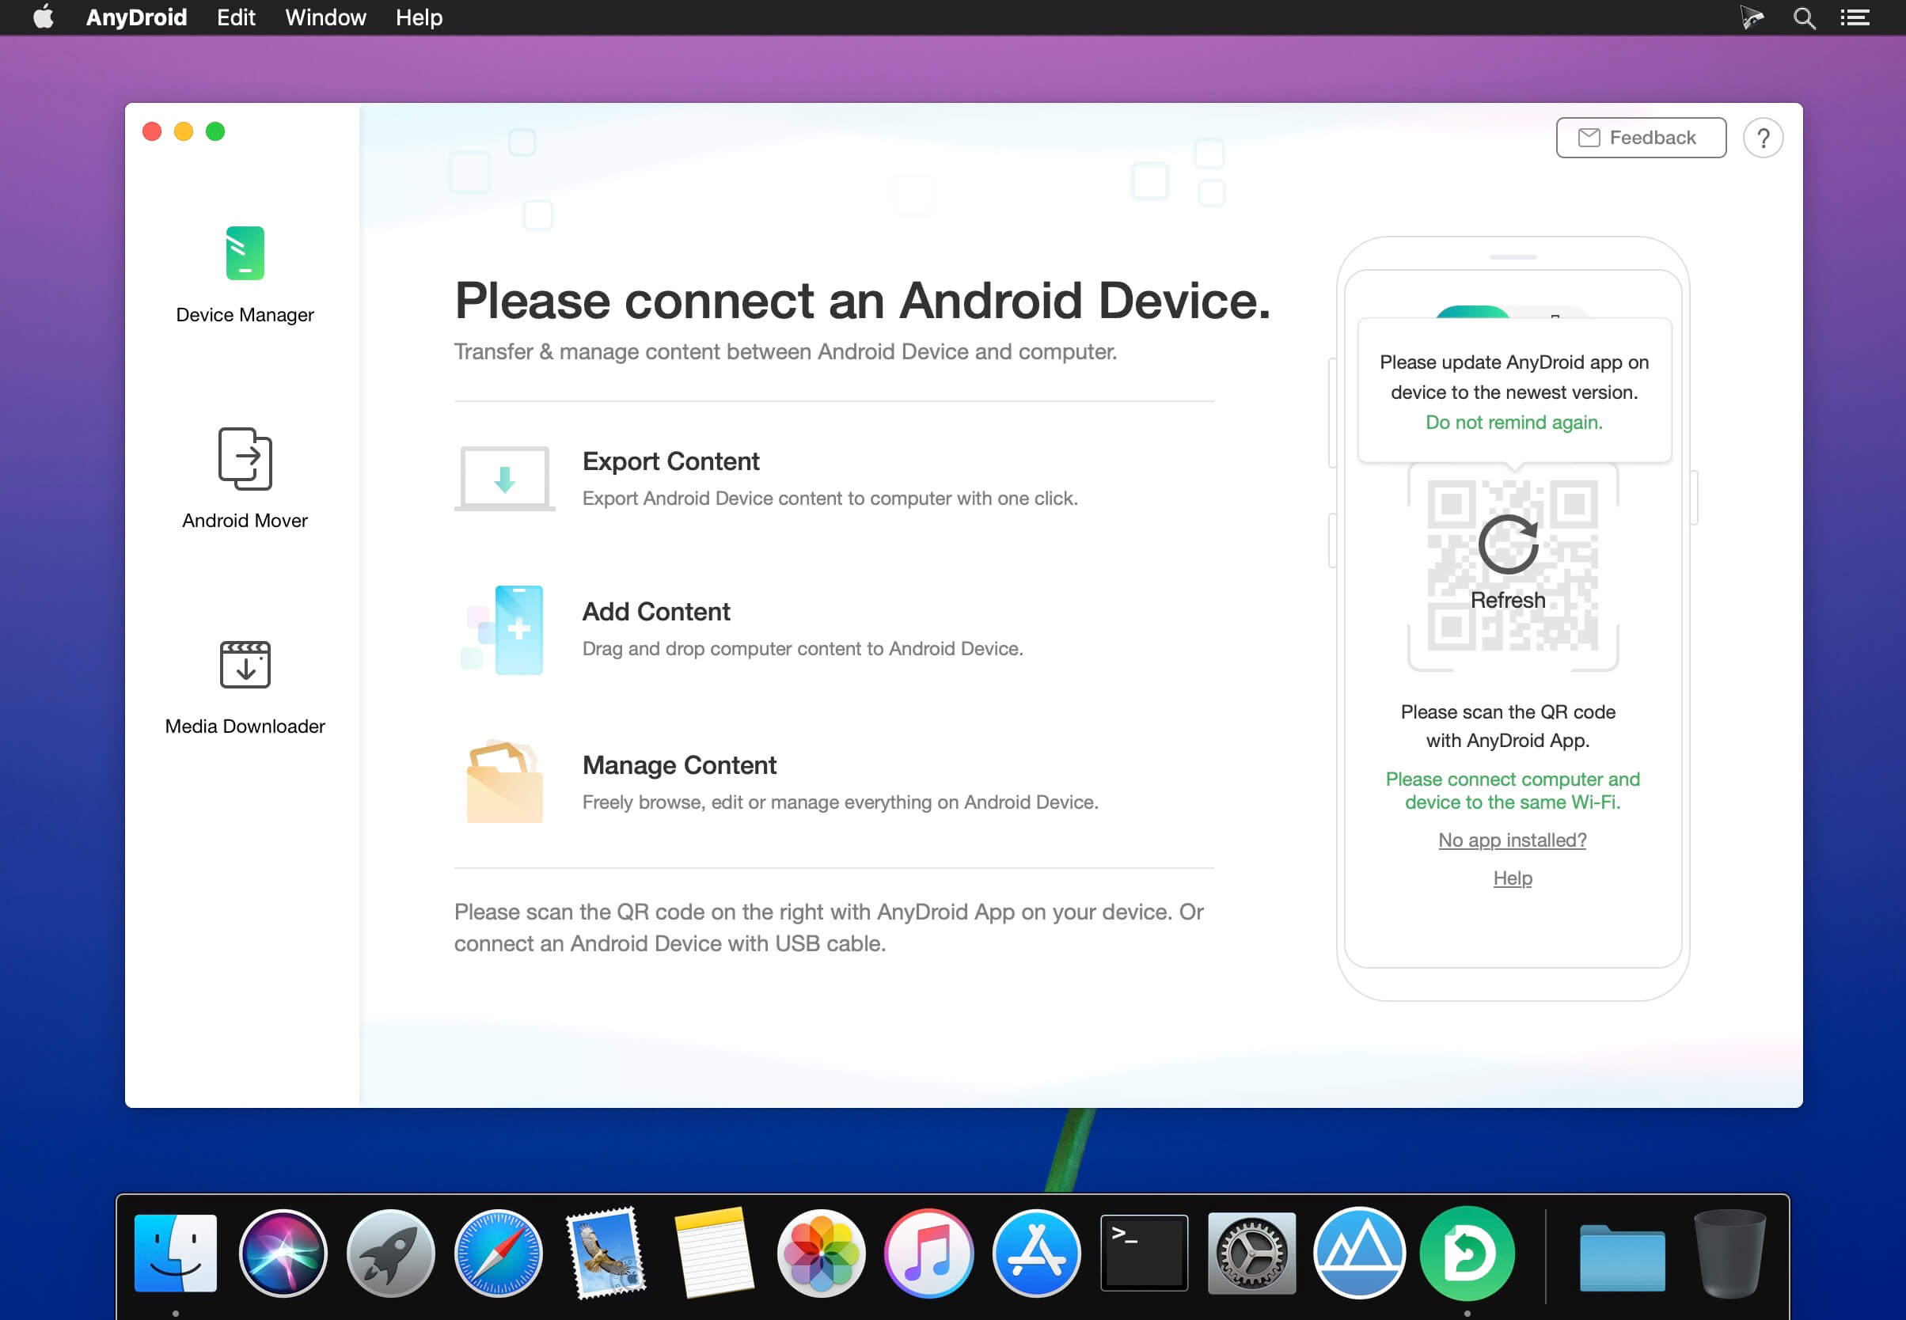The height and width of the screenshot is (1320, 1906).
Task: Open Manage Content via the folder icon
Action: 507,780
